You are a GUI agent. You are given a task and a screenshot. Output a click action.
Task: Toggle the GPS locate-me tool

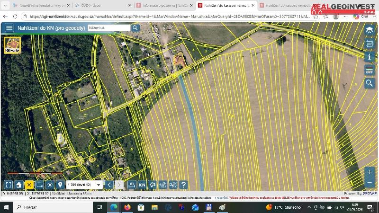coord(50,185)
